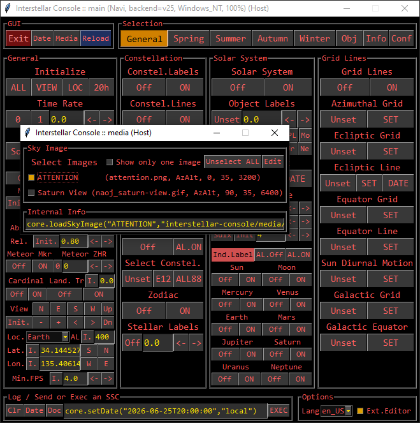
Task: Select E12 constellations
Action: point(163,279)
